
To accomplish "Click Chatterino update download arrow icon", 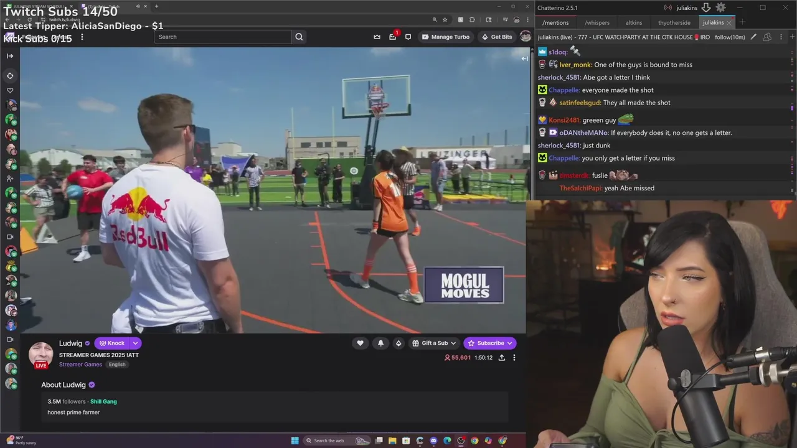I will 706,7.
